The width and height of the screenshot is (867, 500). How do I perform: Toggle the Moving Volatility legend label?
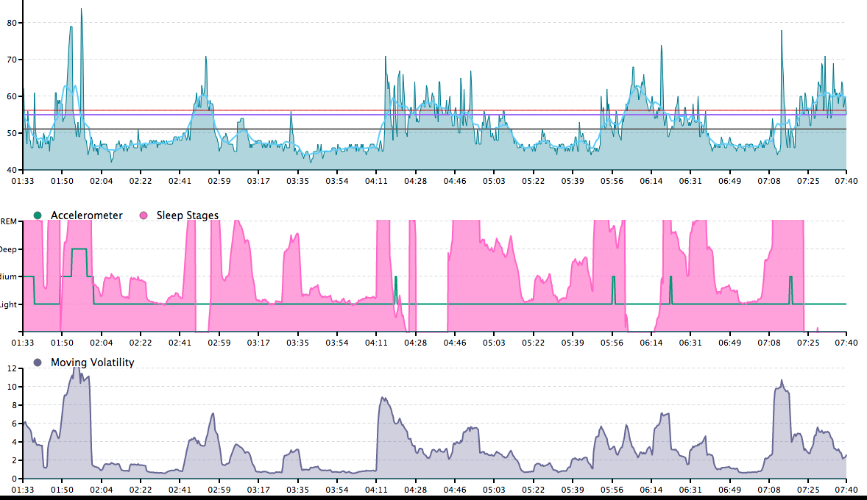coord(92,362)
